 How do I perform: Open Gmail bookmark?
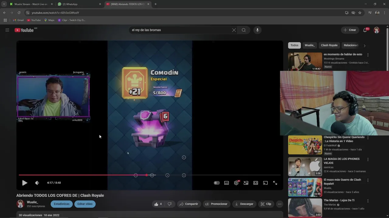click(x=18, y=20)
